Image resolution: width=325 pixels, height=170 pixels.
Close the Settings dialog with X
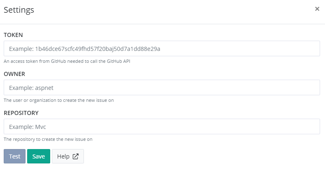317,9
